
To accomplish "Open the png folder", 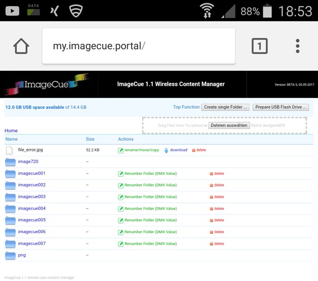I will point(22,255).
